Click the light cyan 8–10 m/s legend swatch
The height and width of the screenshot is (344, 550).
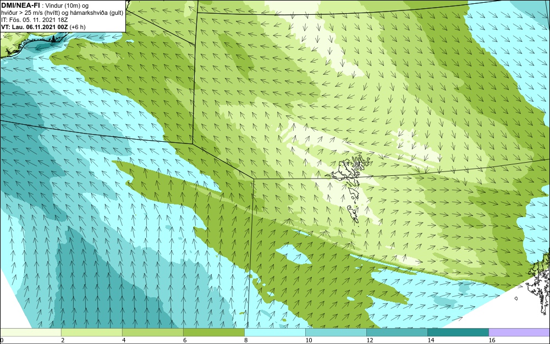click(x=274, y=332)
